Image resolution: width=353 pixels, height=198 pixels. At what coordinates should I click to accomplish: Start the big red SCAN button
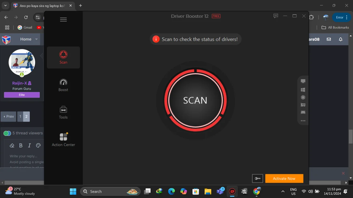(x=195, y=100)
